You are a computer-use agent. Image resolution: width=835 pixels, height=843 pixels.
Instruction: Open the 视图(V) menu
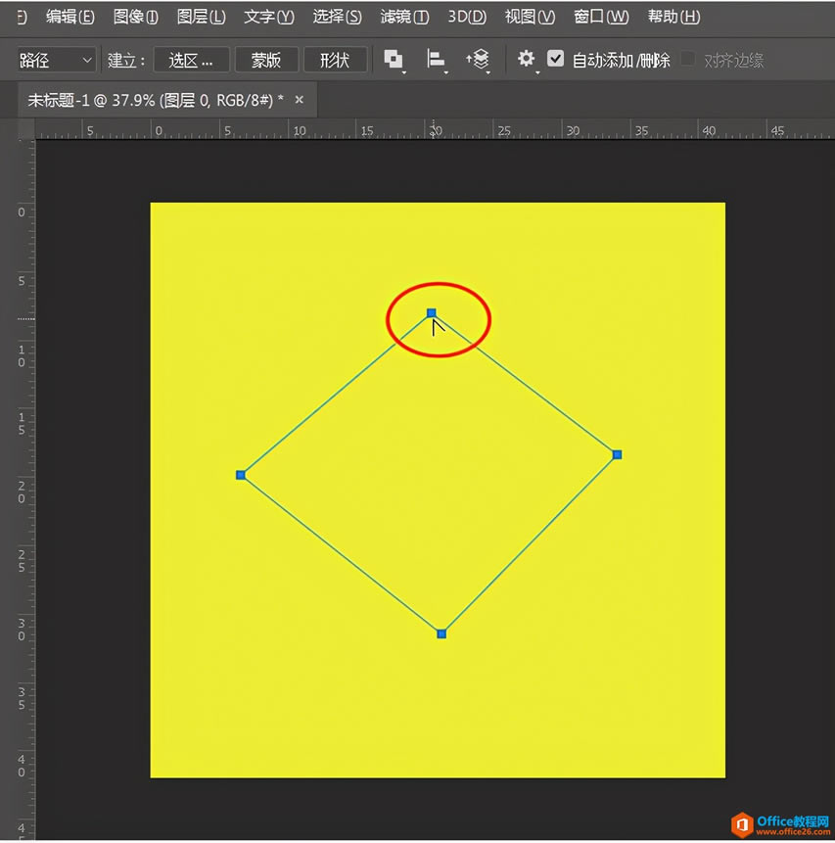point(530,18)
